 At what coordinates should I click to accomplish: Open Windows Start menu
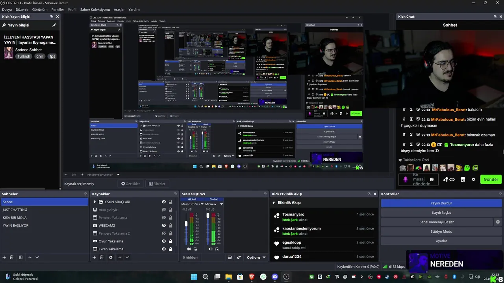[x=194, y=277]
